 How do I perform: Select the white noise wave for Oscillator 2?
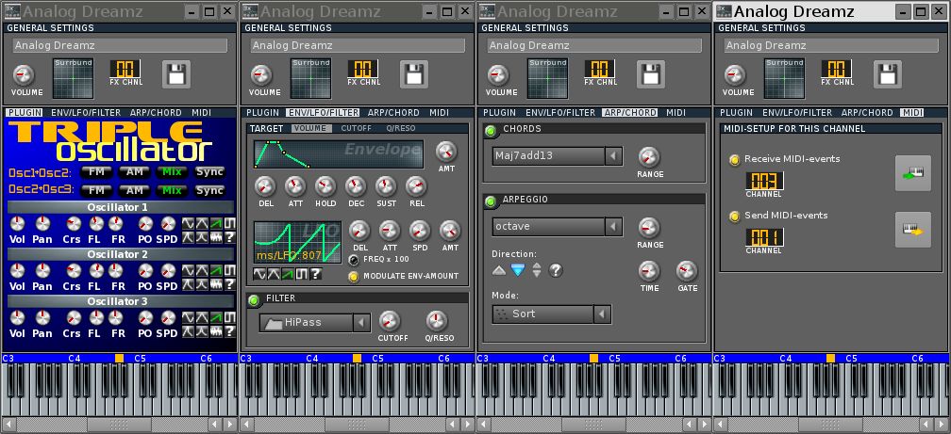(216, 284)
